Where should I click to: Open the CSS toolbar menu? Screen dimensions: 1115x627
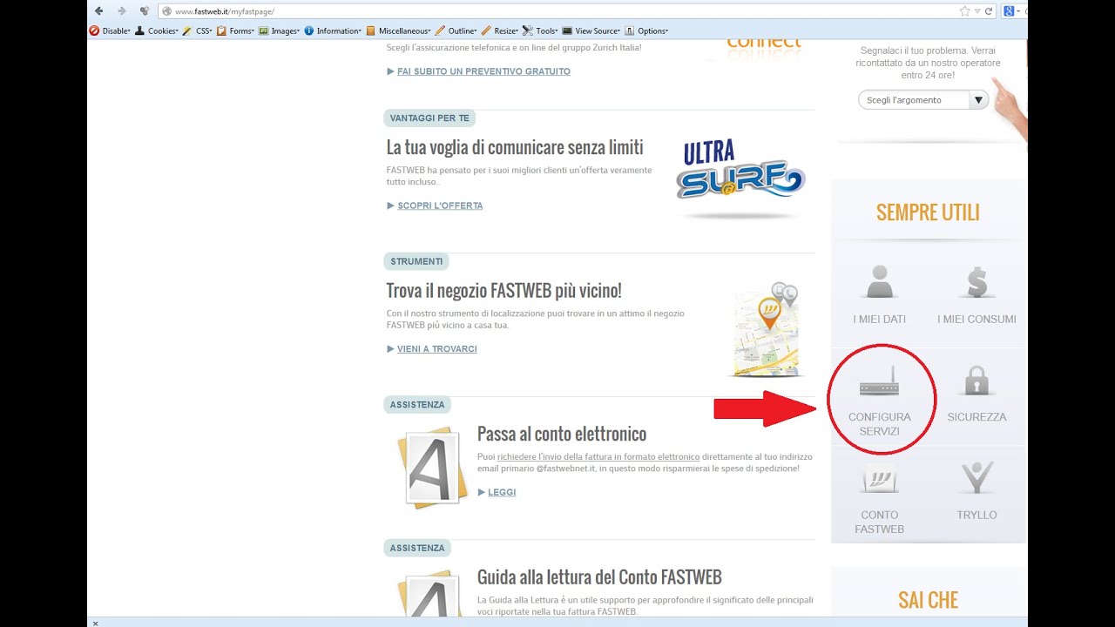[x=197, y=30]
